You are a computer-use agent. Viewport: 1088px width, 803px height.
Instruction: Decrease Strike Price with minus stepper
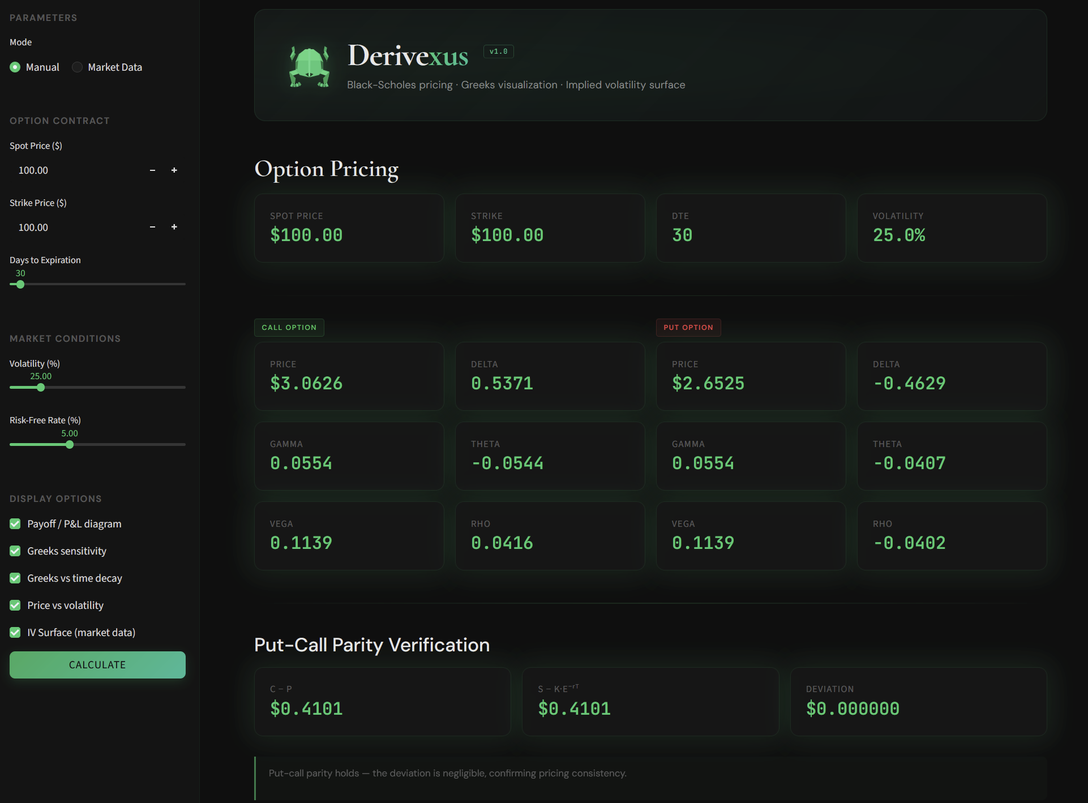pyautogui.click(x=152, y=227)
